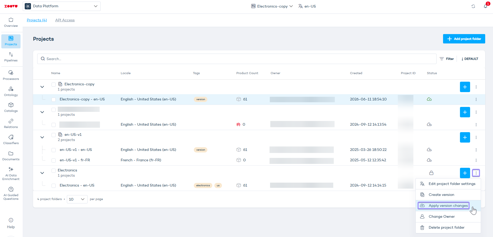Image resolution: width=493 pixels, height=237 pixels.
Task: Check the en-US-v1 - en-US project checkbox
Action: 54,150
